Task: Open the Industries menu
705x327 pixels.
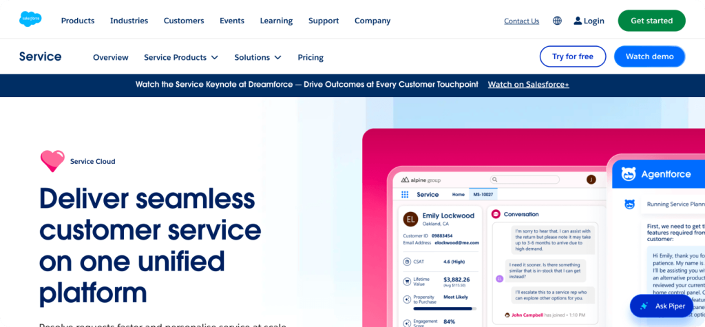Action: click(x=129, y=21)
